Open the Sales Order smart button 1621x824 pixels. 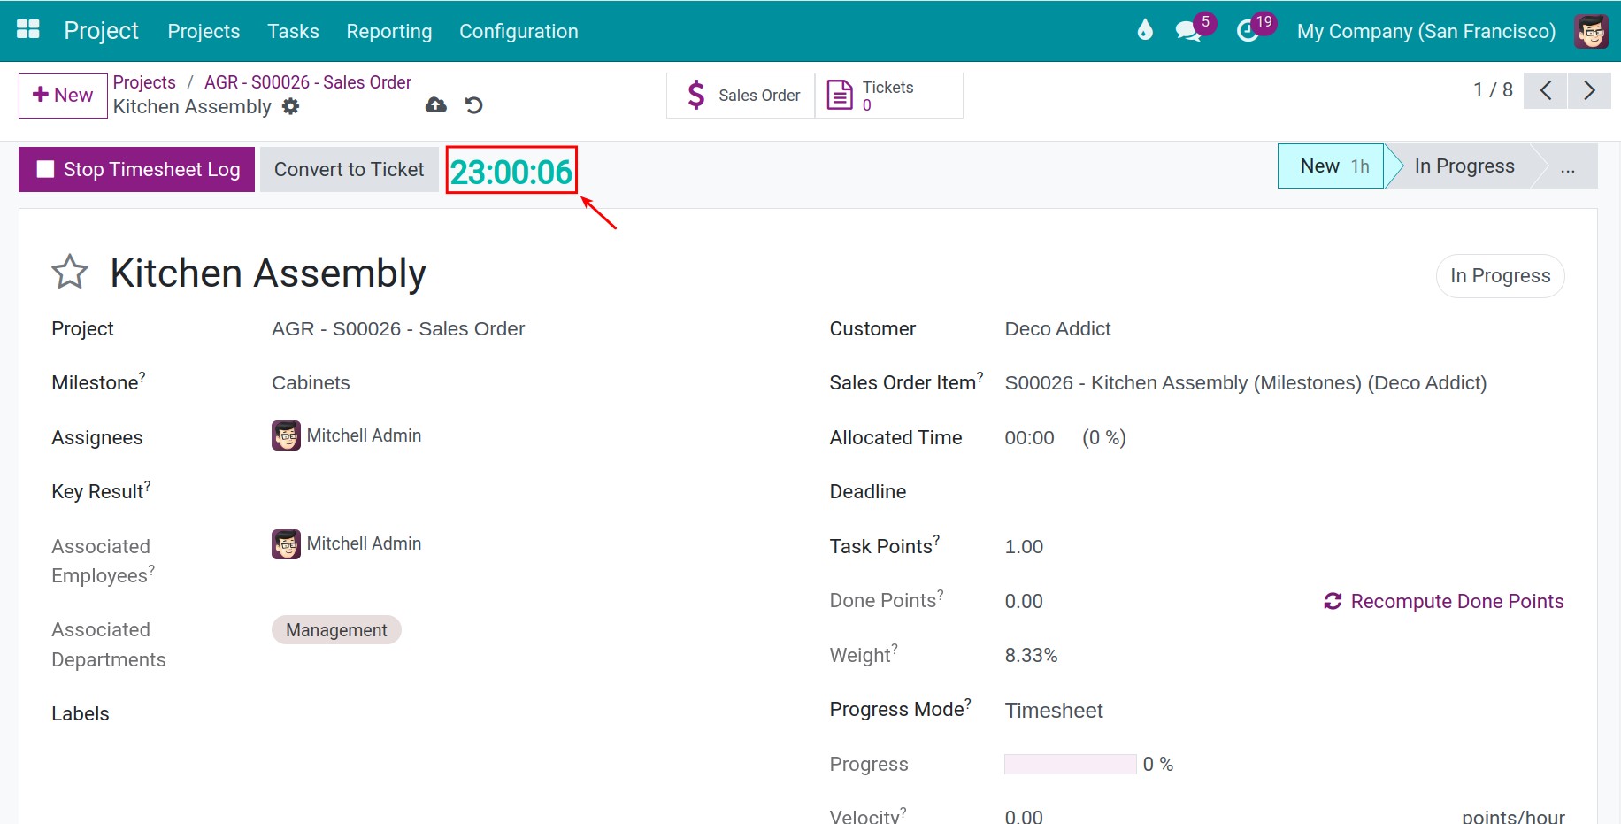(741, 95)
